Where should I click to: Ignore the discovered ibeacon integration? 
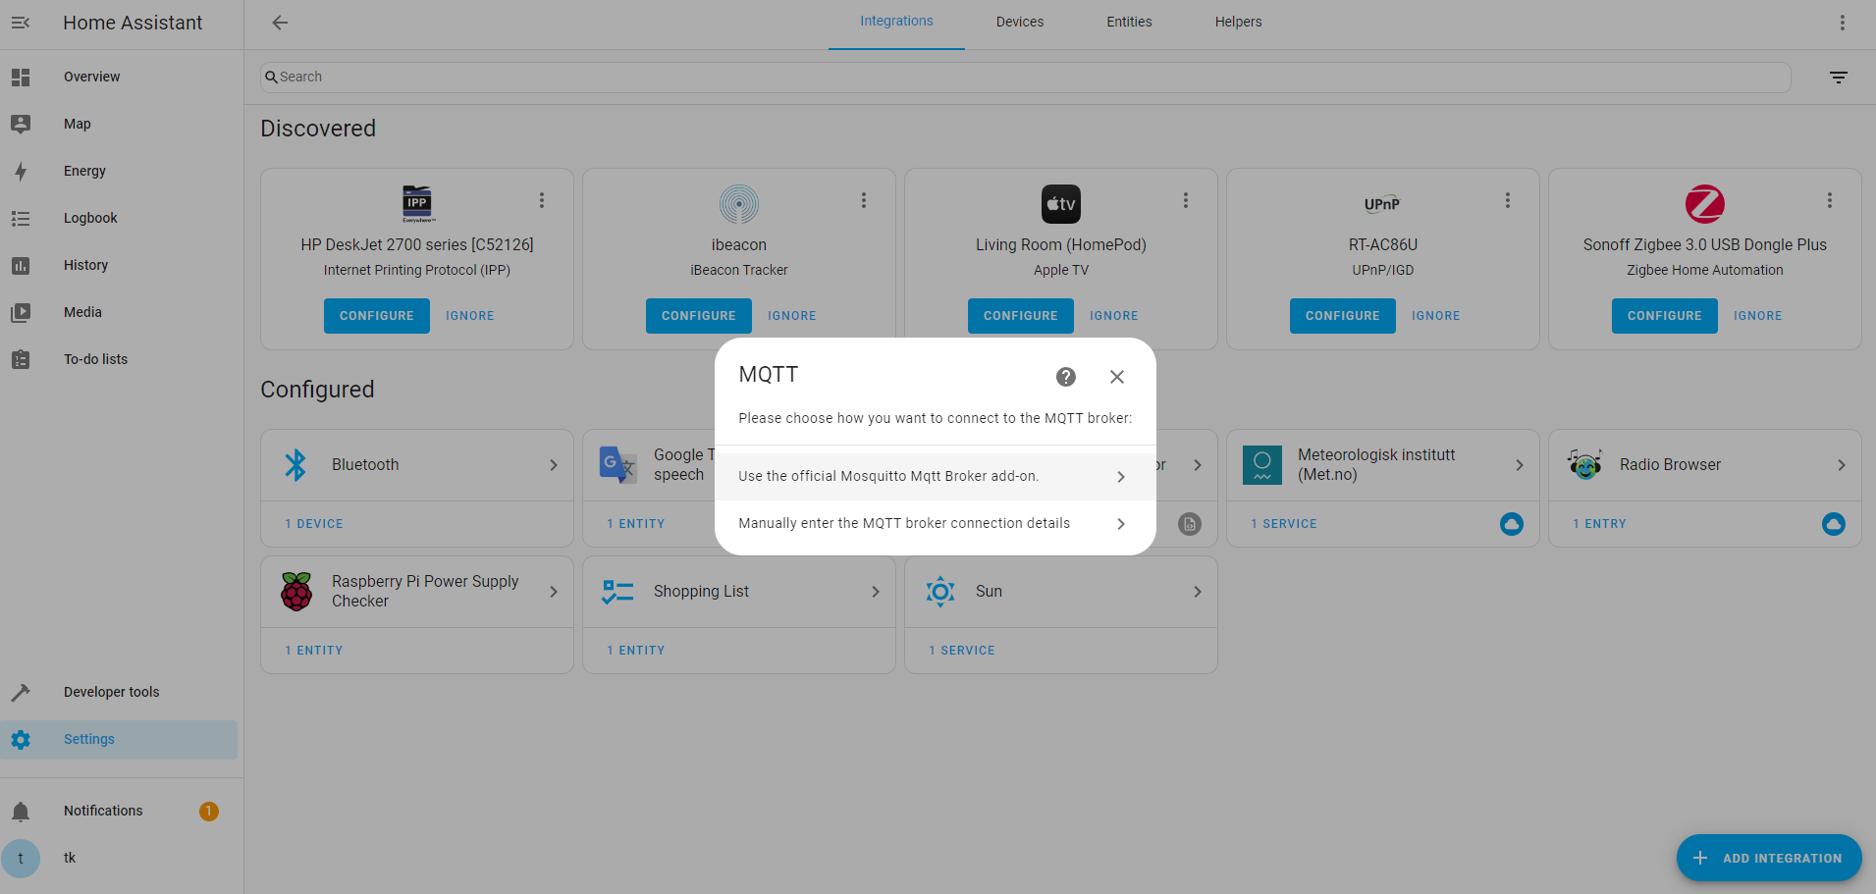click(x=791, y=316)
